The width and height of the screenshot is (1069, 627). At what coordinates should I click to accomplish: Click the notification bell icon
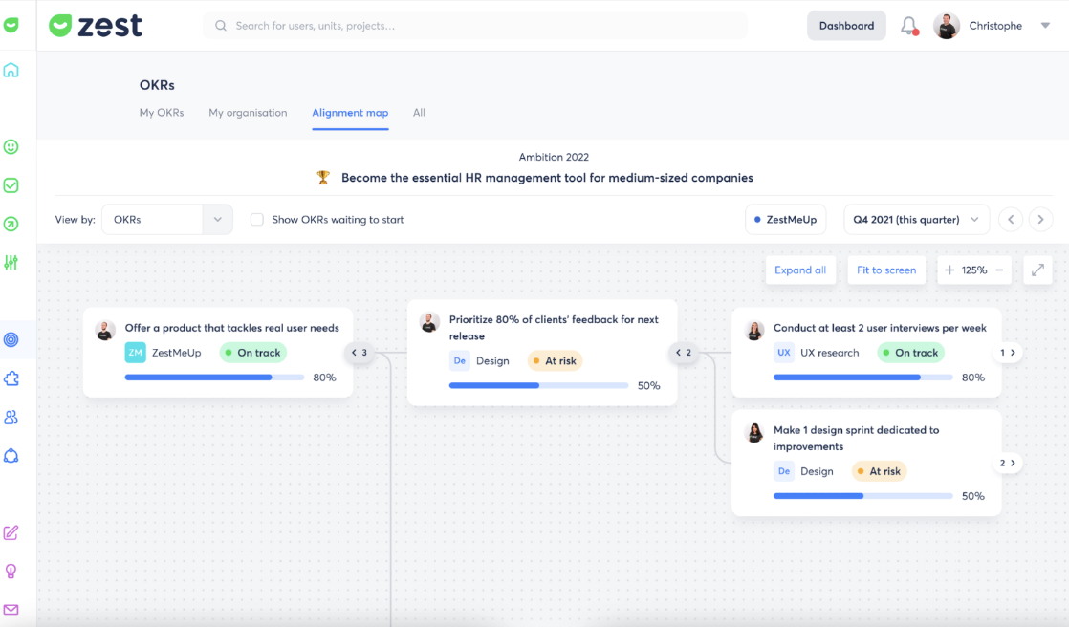pos(908,26)
